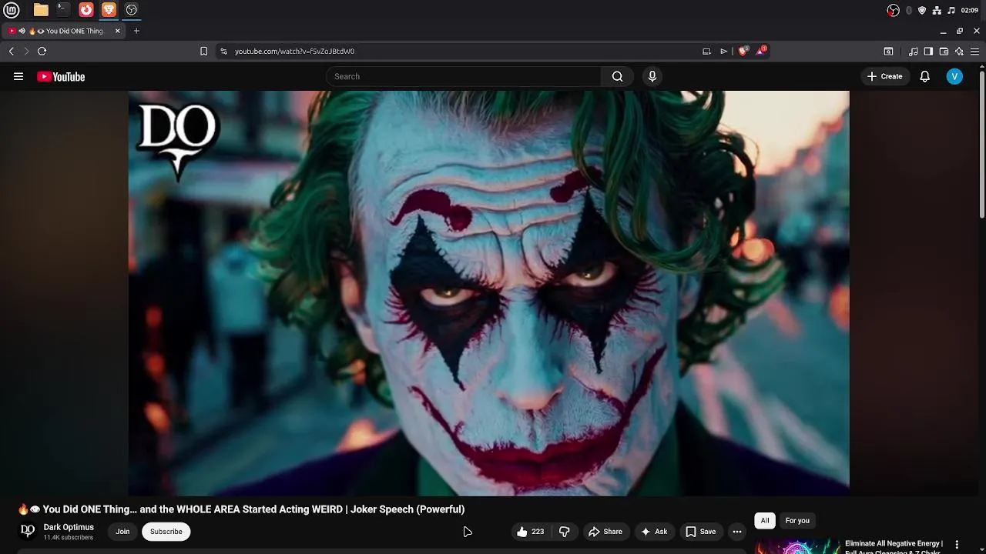Viewport: 986px width, 554px height.
Task: Mute the YouTube tab audio icon
Action: [x=22, y=31]
